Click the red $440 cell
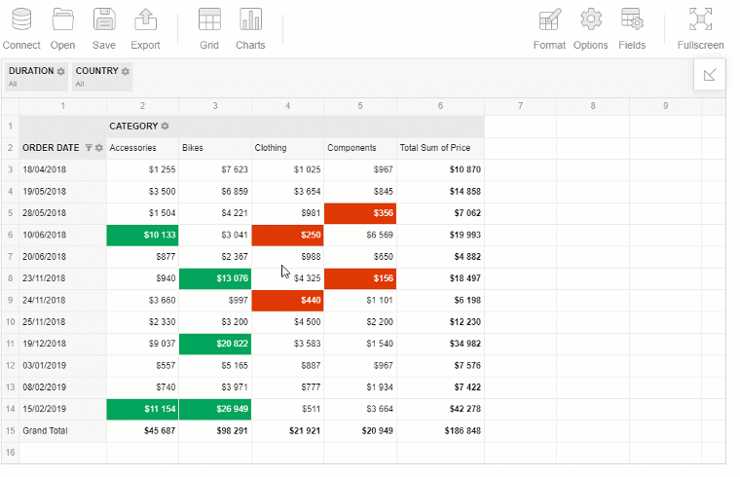 coord(287,300)
